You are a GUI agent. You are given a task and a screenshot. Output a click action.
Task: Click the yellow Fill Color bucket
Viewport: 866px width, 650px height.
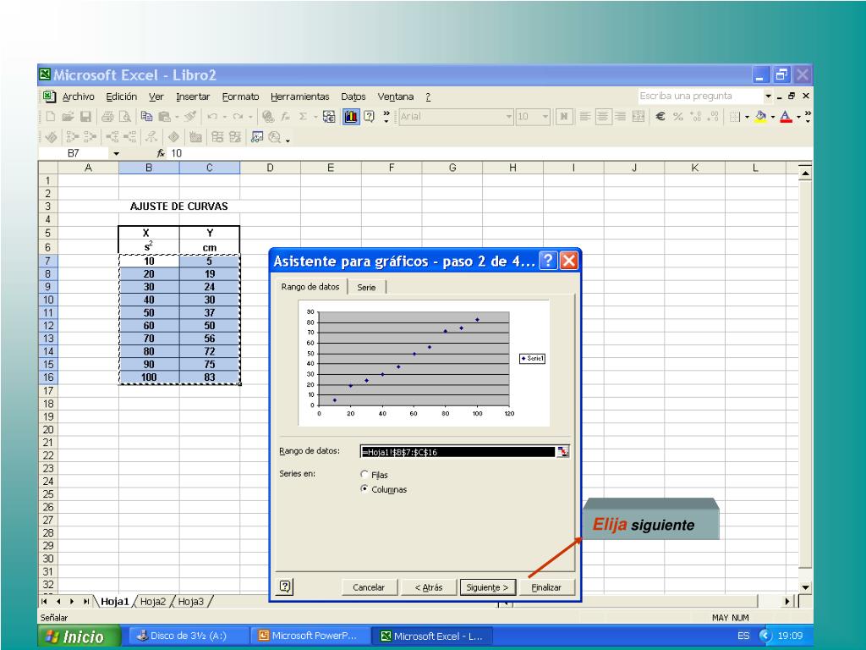[x=760, y=116]
